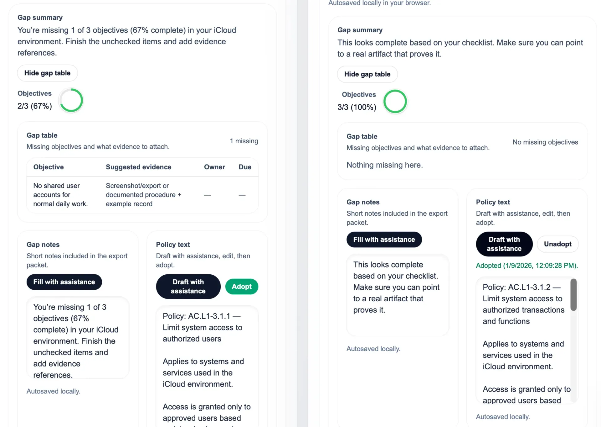
Task: Click the Owner column header
Action: point(214,167)
